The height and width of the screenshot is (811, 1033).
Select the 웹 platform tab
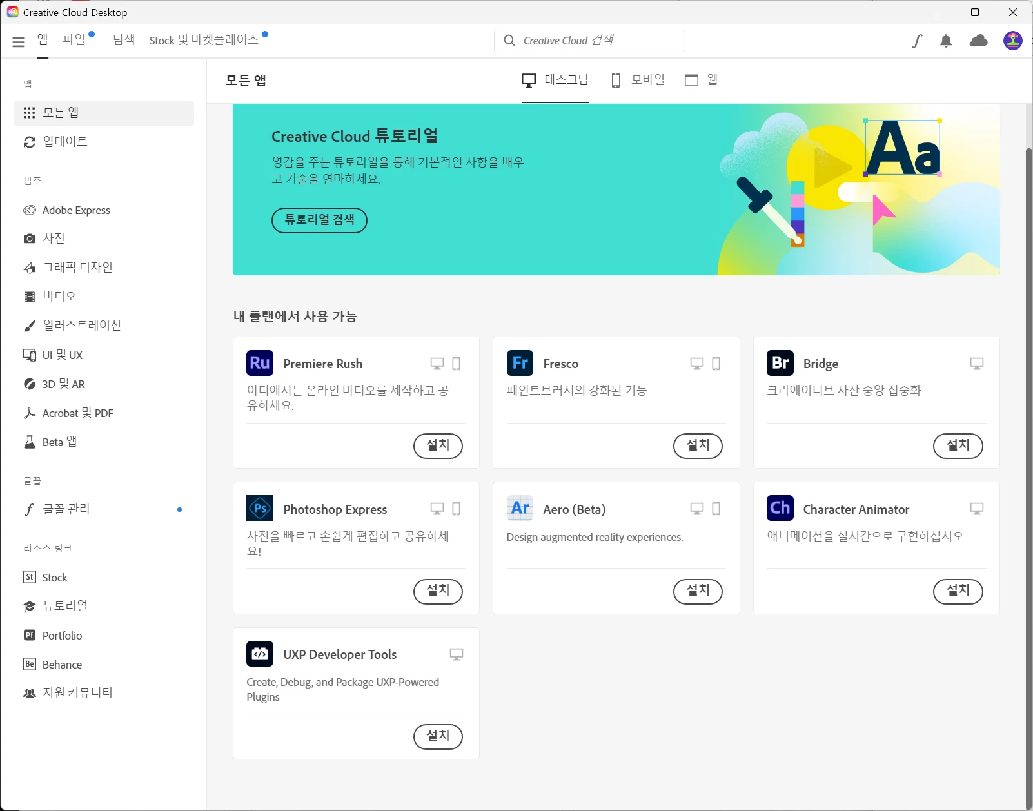pyautogui.click(x=701, y=80)
